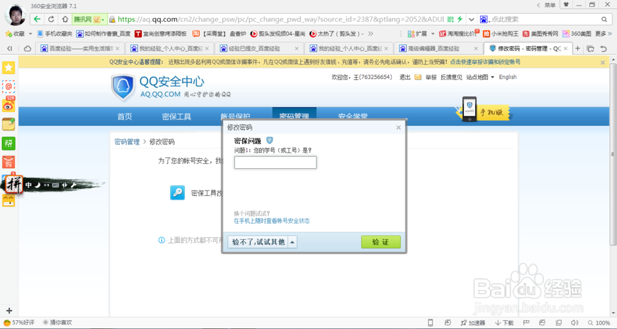Click 在手机上随时查看帐号安全状态 link
Image resolution: width=617 pixels, height=329 pixels.
click(271, 221)
